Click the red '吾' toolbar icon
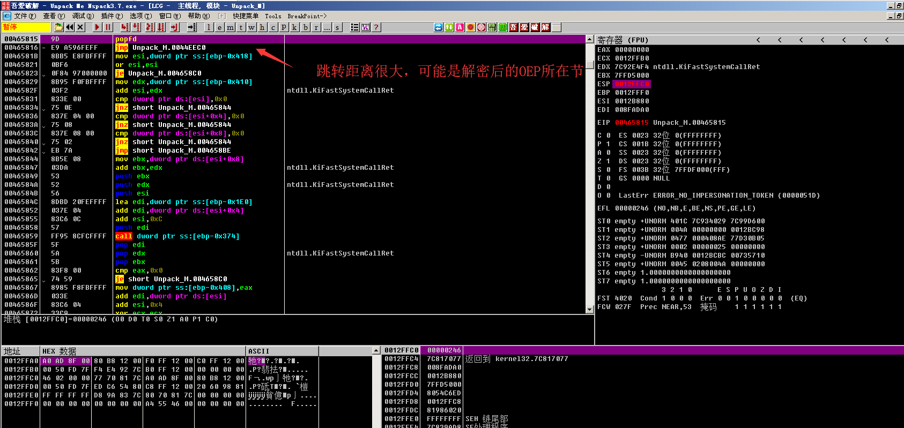Viewport: 904px width, 428px height. [x=513, y=27]
